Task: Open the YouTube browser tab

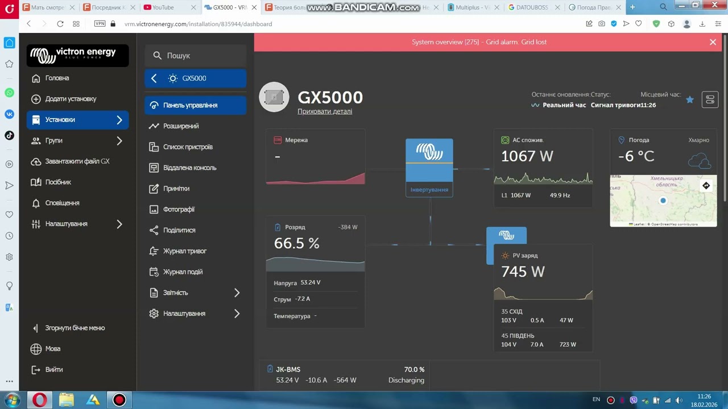Action: pyautogui.click(x=169, y=7)
